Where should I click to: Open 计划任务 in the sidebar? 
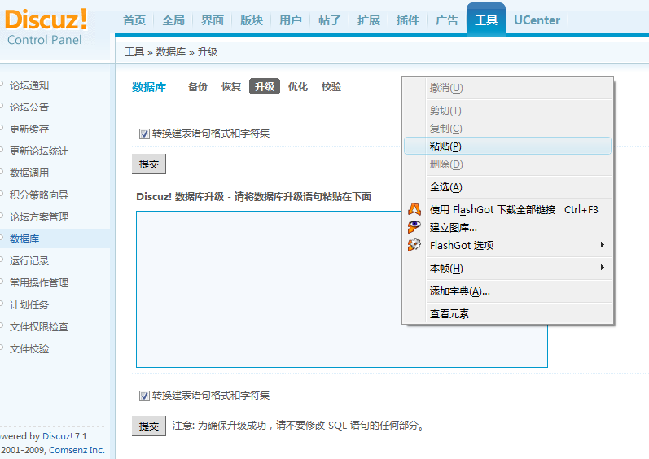point(29,304)
